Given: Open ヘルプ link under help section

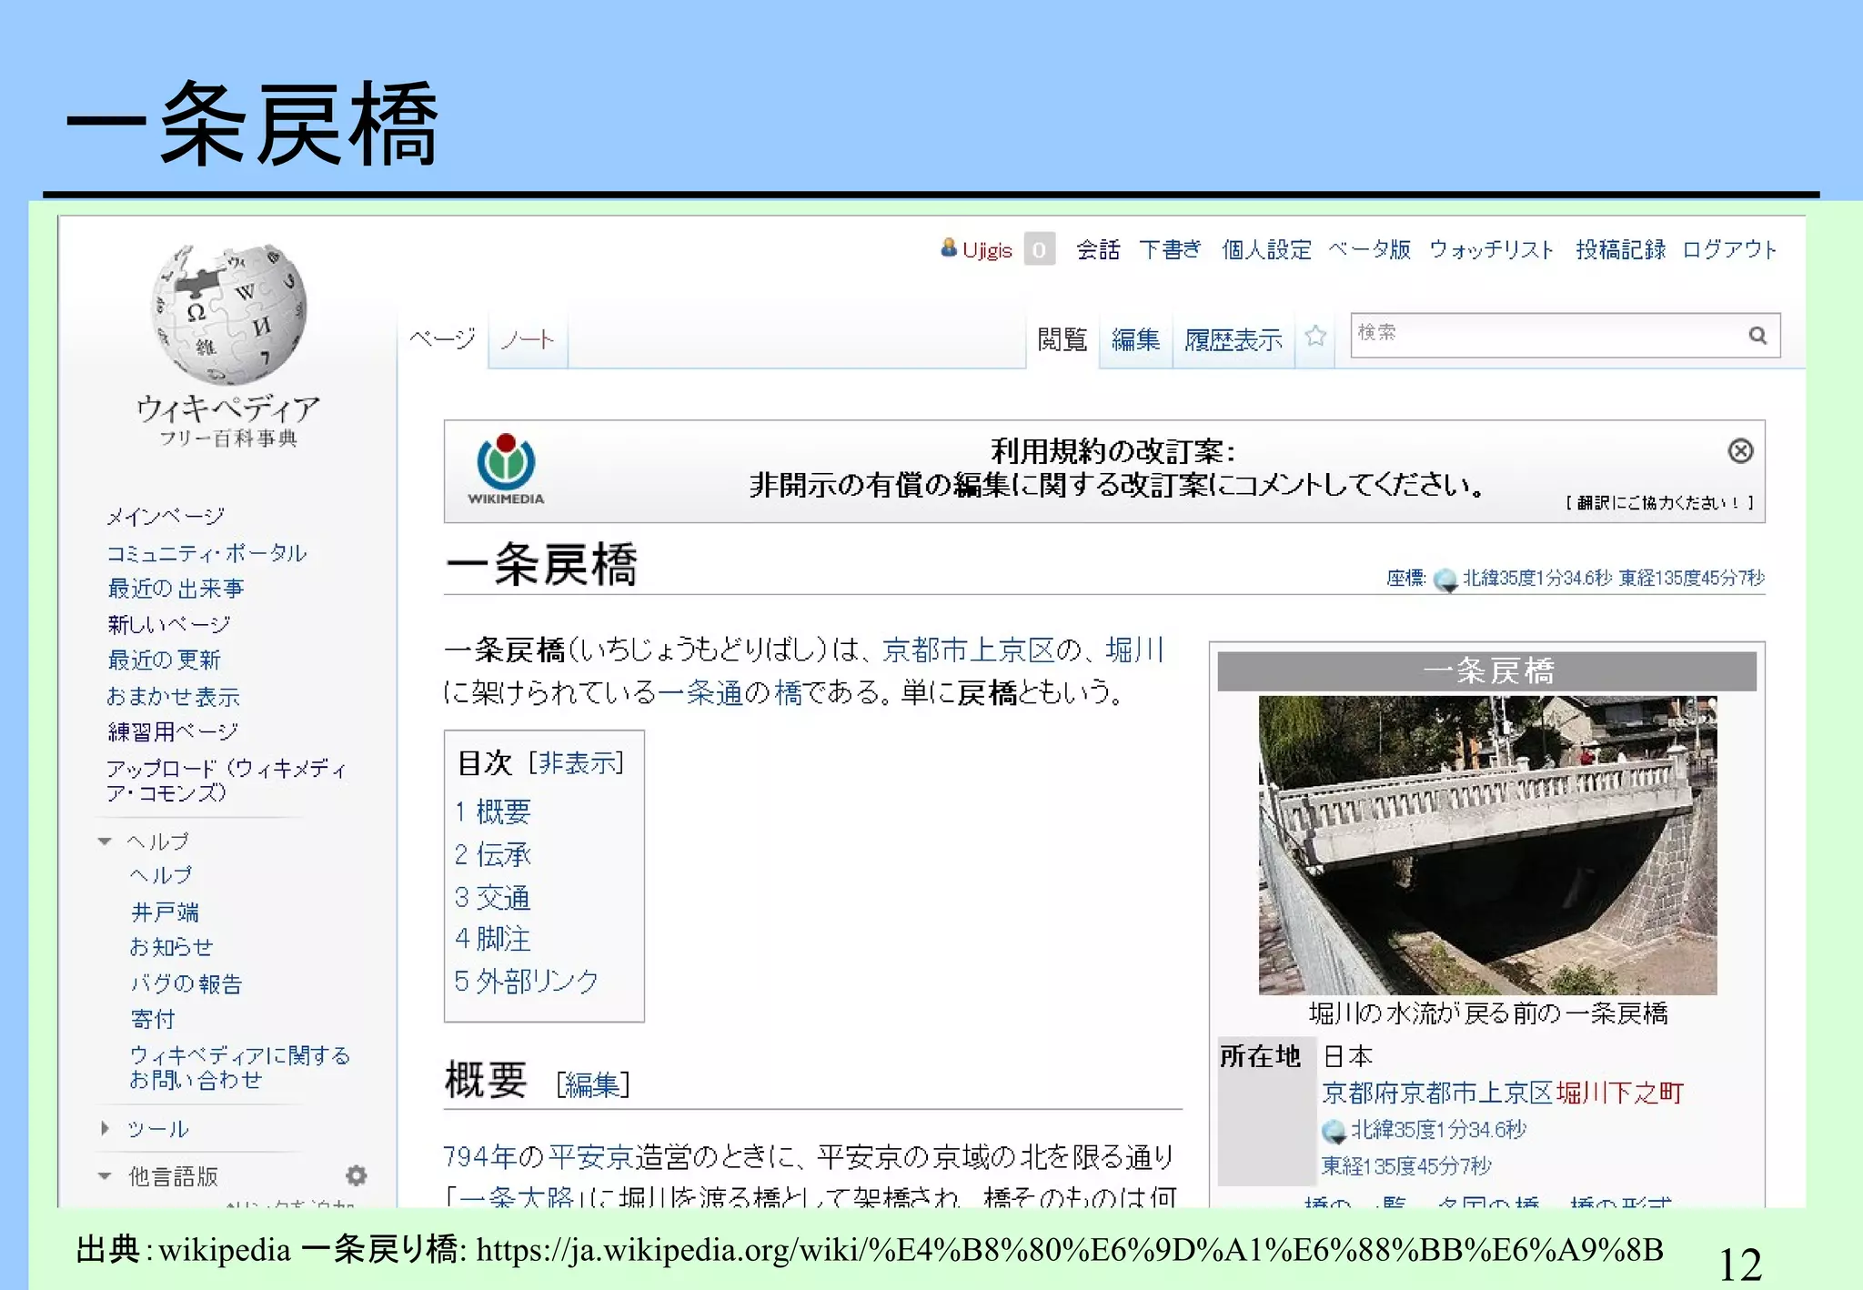Looking at the screenshot, I should click(x=161, y=875).
